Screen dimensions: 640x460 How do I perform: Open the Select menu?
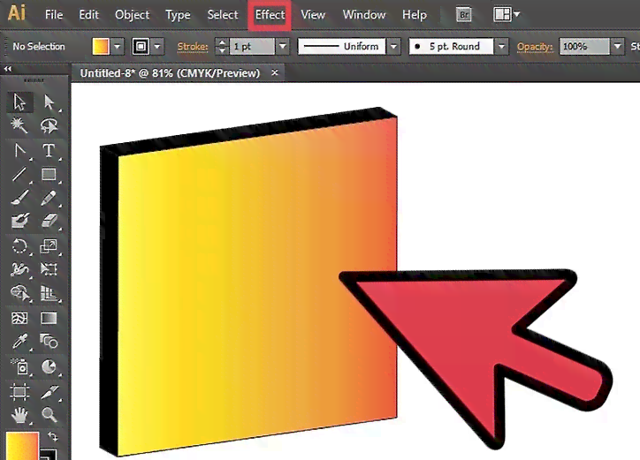223,15
